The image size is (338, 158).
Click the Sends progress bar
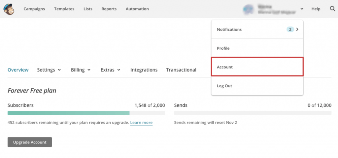click(x=253, y=113)
